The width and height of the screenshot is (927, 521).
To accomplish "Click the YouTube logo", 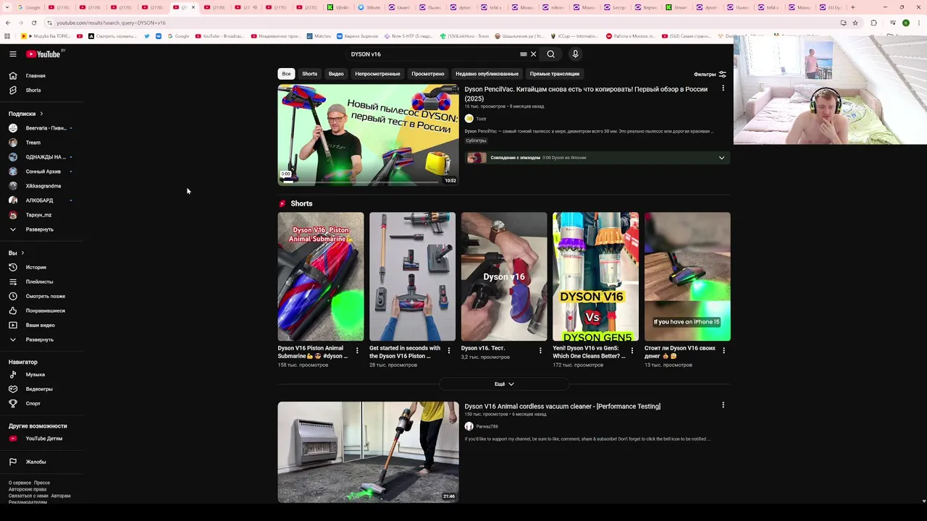I will (x=45, y=54).
